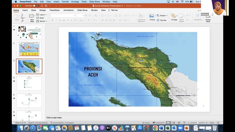Select slide 4 thumbnail

[x=29, y=84]
